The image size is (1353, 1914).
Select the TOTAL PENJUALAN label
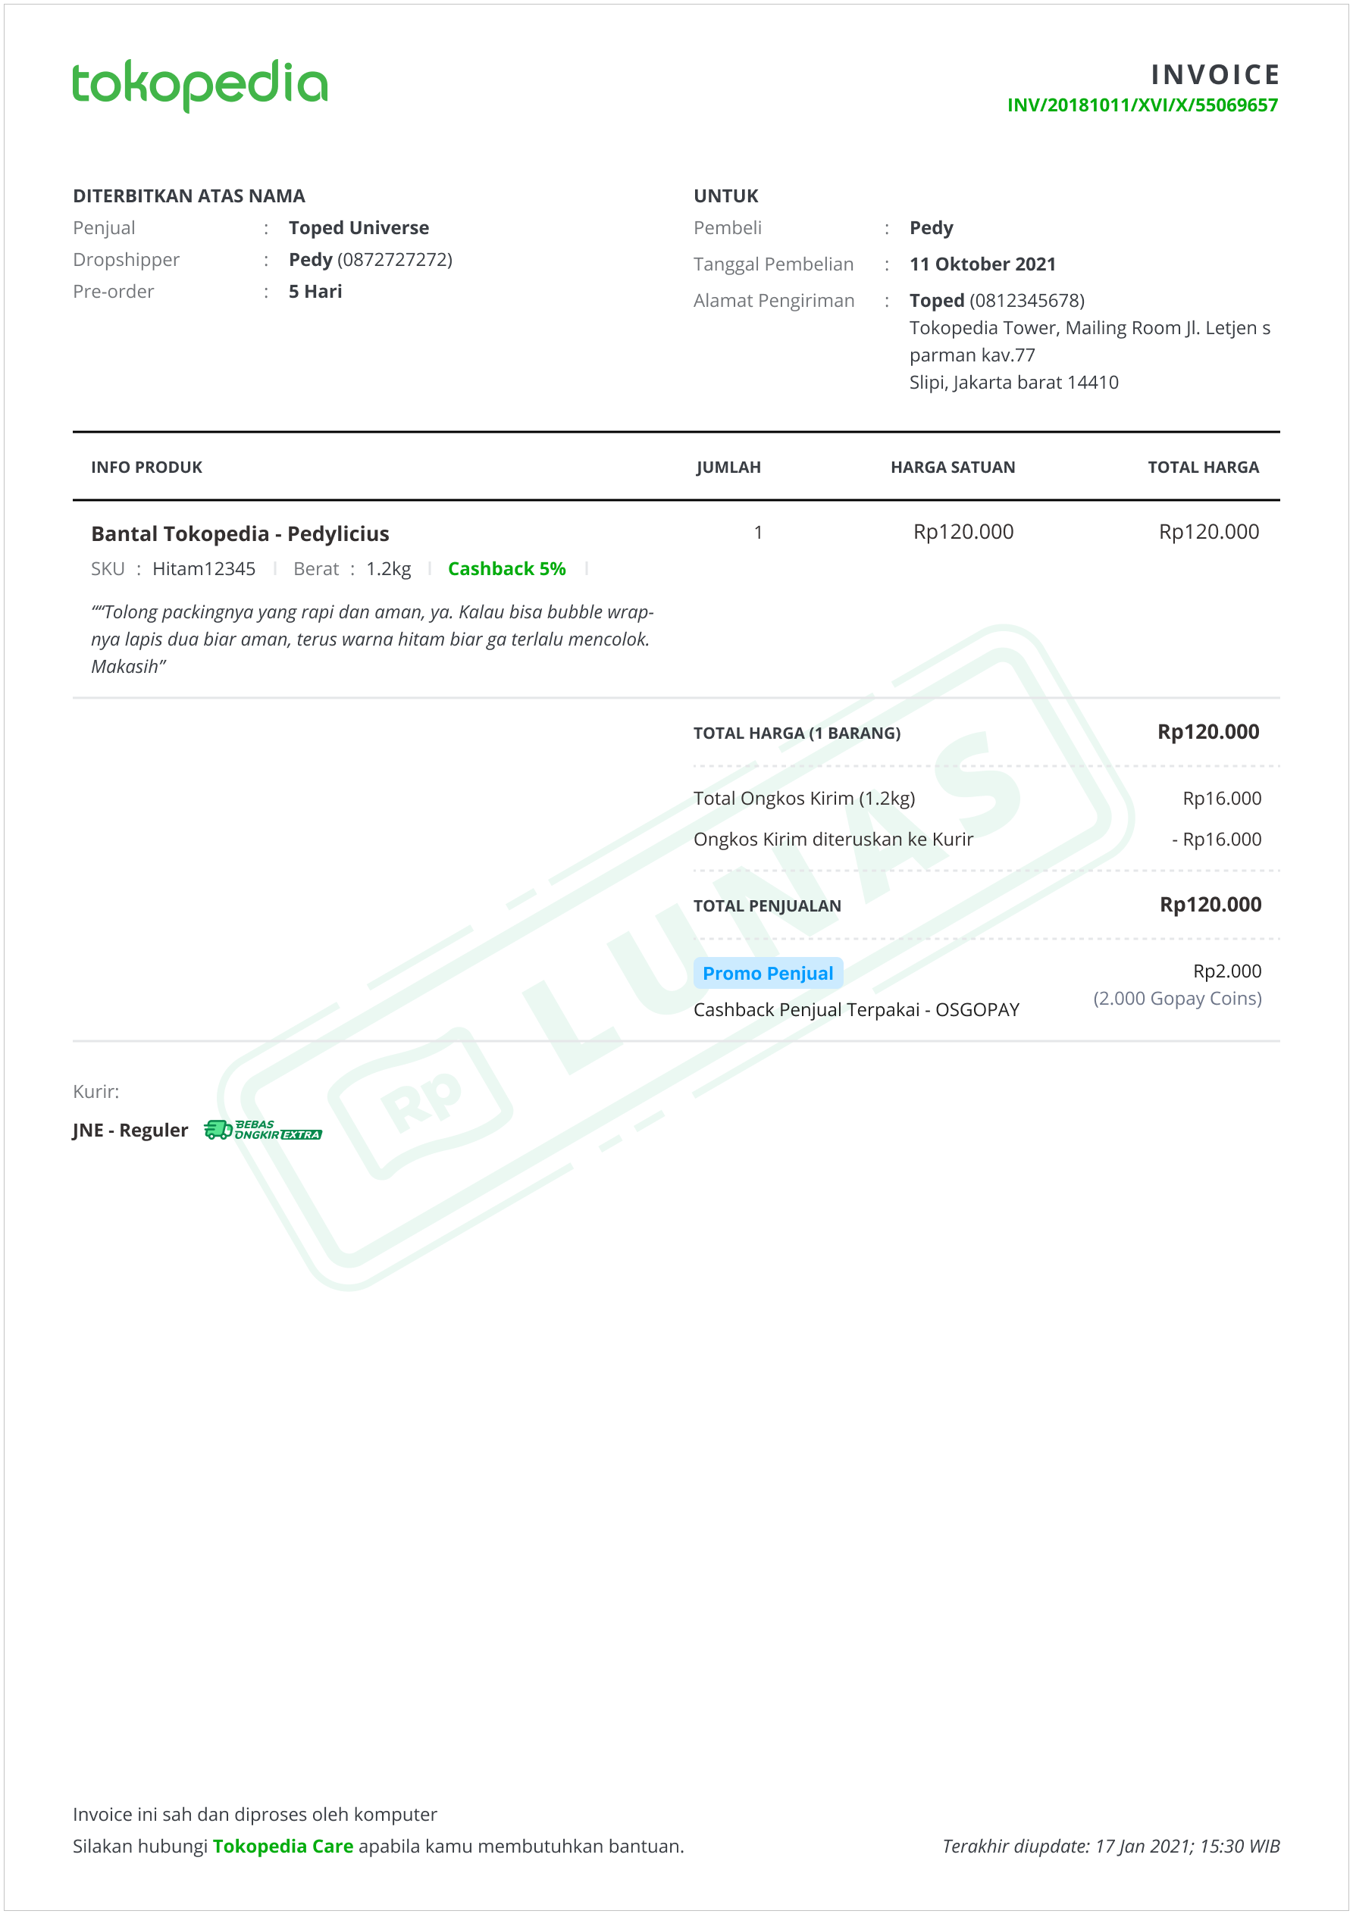tap(767, 905)
